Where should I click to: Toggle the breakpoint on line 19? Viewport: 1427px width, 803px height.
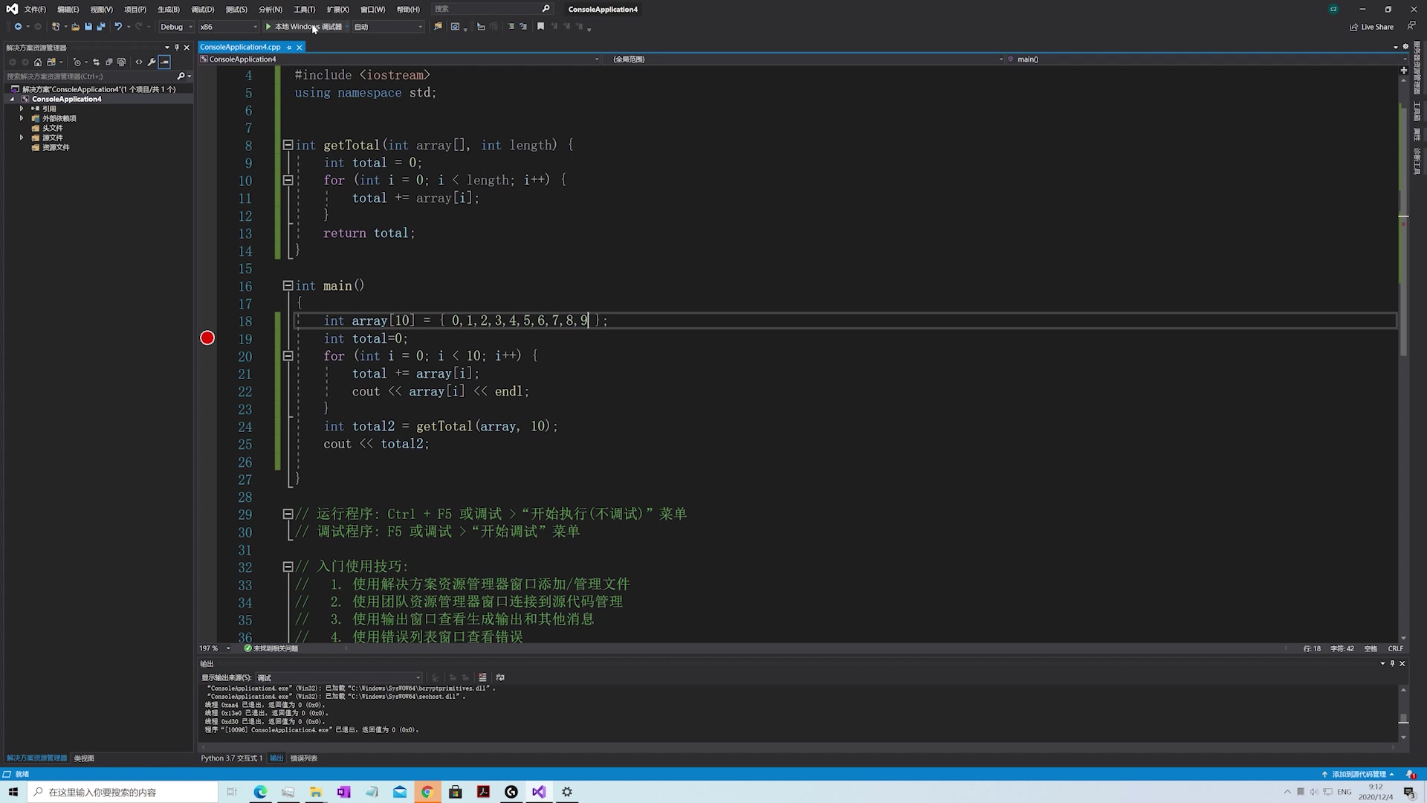[207, 338]
